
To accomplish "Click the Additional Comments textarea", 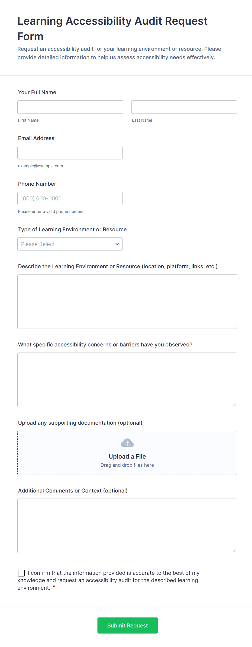I will tap(127, 526).
